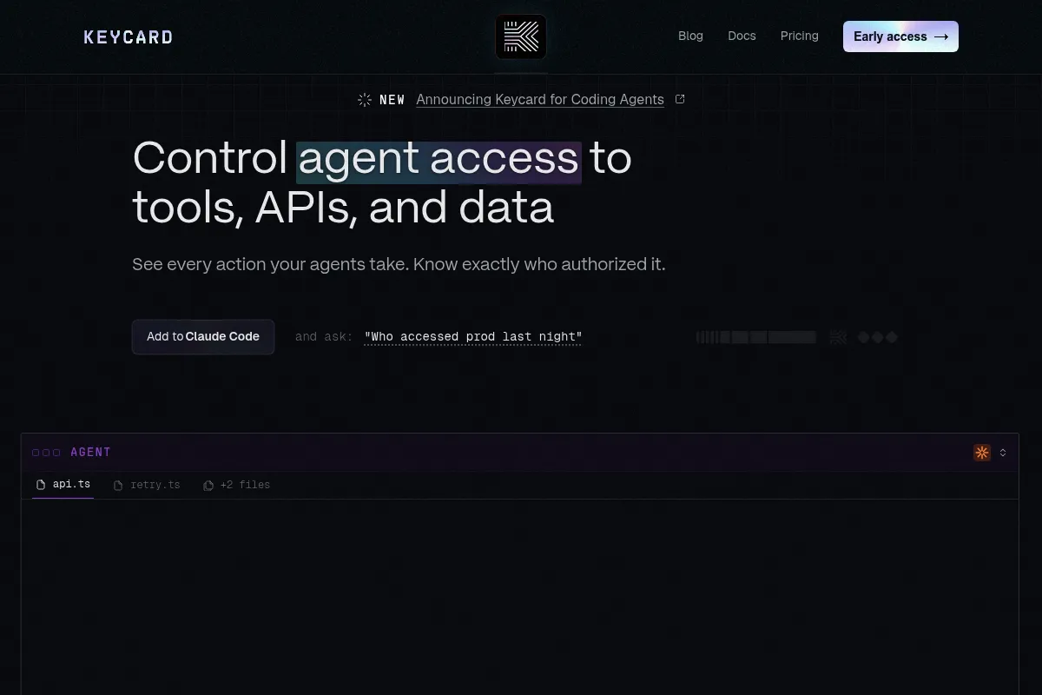Click the "See every action your agents take" subtitle
Viewport: 1042px width, 695px height.
399,264
